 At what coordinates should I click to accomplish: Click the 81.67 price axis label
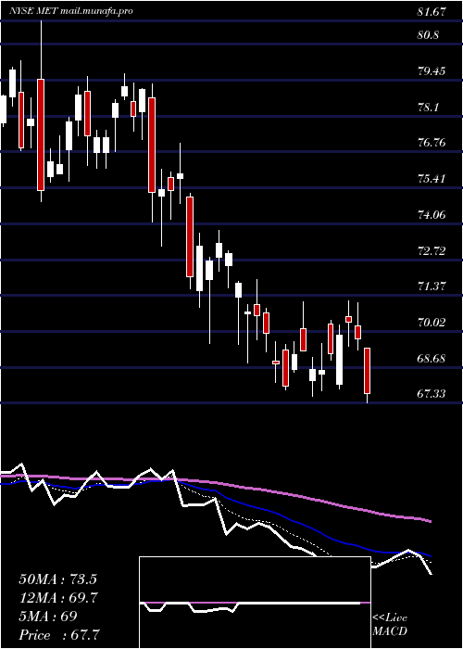click(x=432, y=12)
